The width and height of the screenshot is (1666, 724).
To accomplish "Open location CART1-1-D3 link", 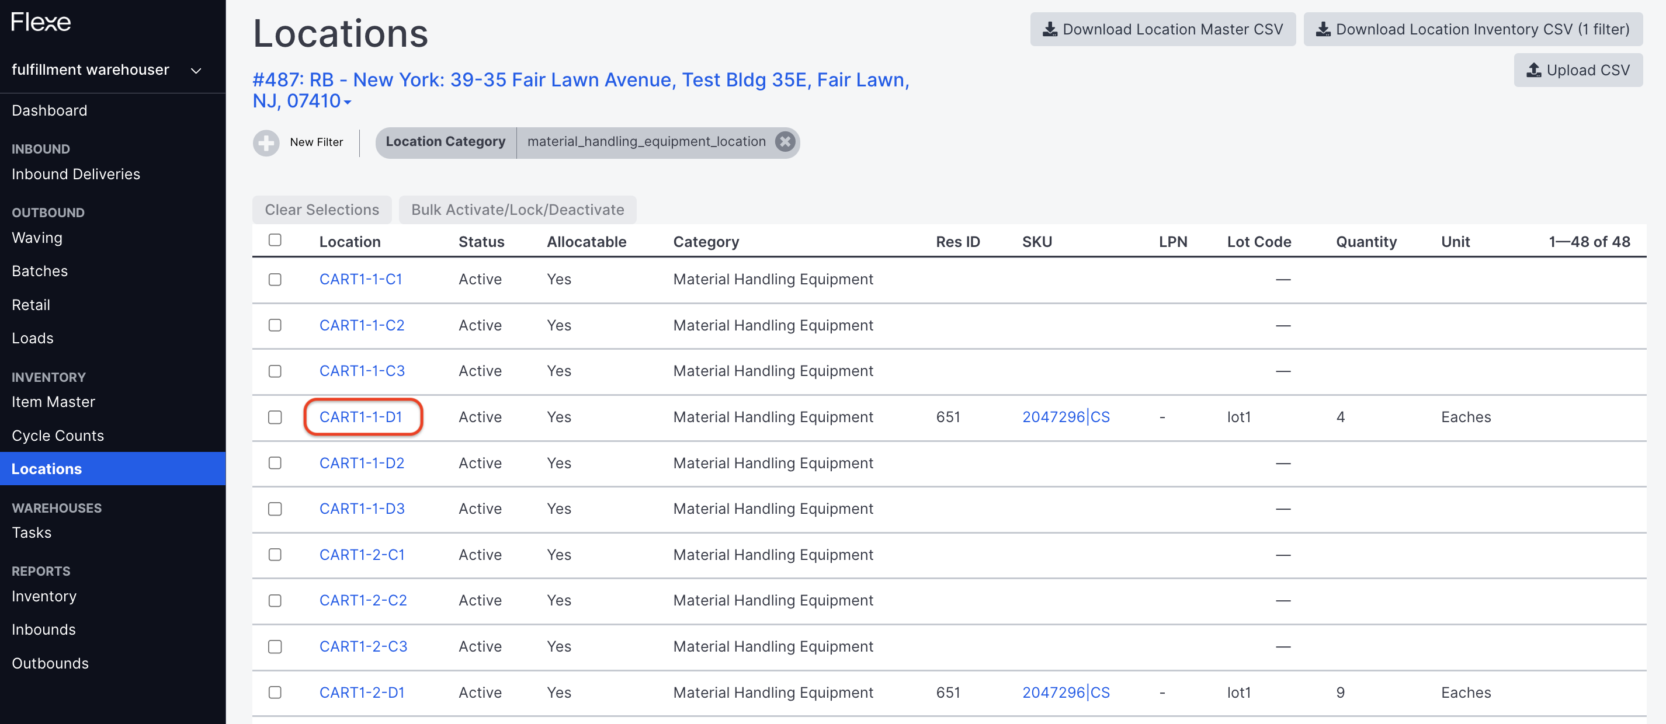I will pyautogui.click(x=362, y=509).
